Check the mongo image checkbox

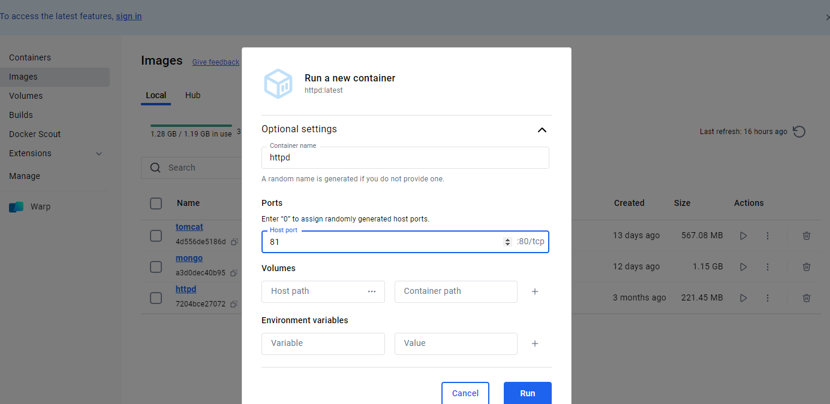point(156,267)
